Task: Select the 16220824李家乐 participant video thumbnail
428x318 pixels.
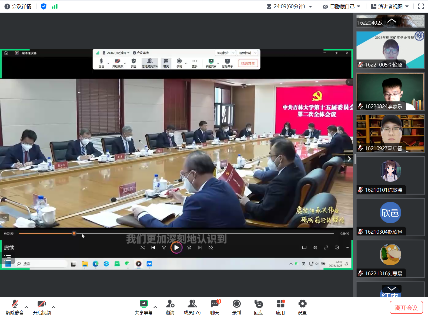Action: [390, 92]
